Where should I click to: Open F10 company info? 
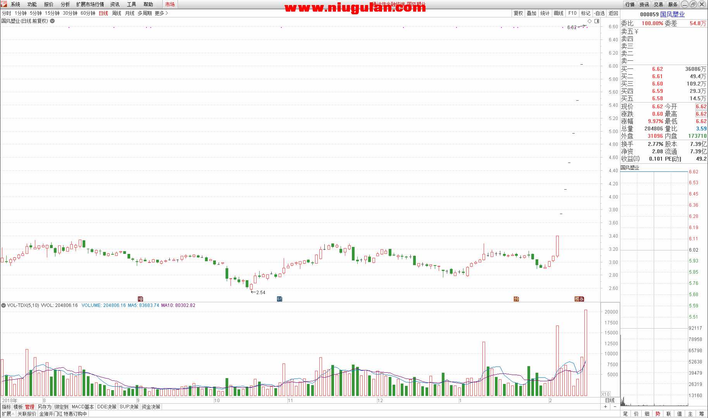pyautogui.click(x=572, y=13)
